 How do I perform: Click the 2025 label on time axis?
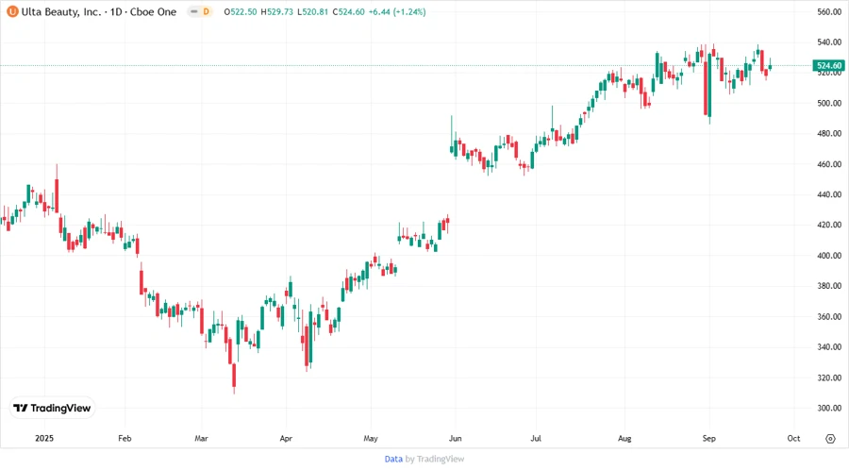click(44, 438)
